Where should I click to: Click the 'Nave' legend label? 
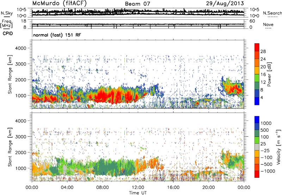[x=268, y=24]
